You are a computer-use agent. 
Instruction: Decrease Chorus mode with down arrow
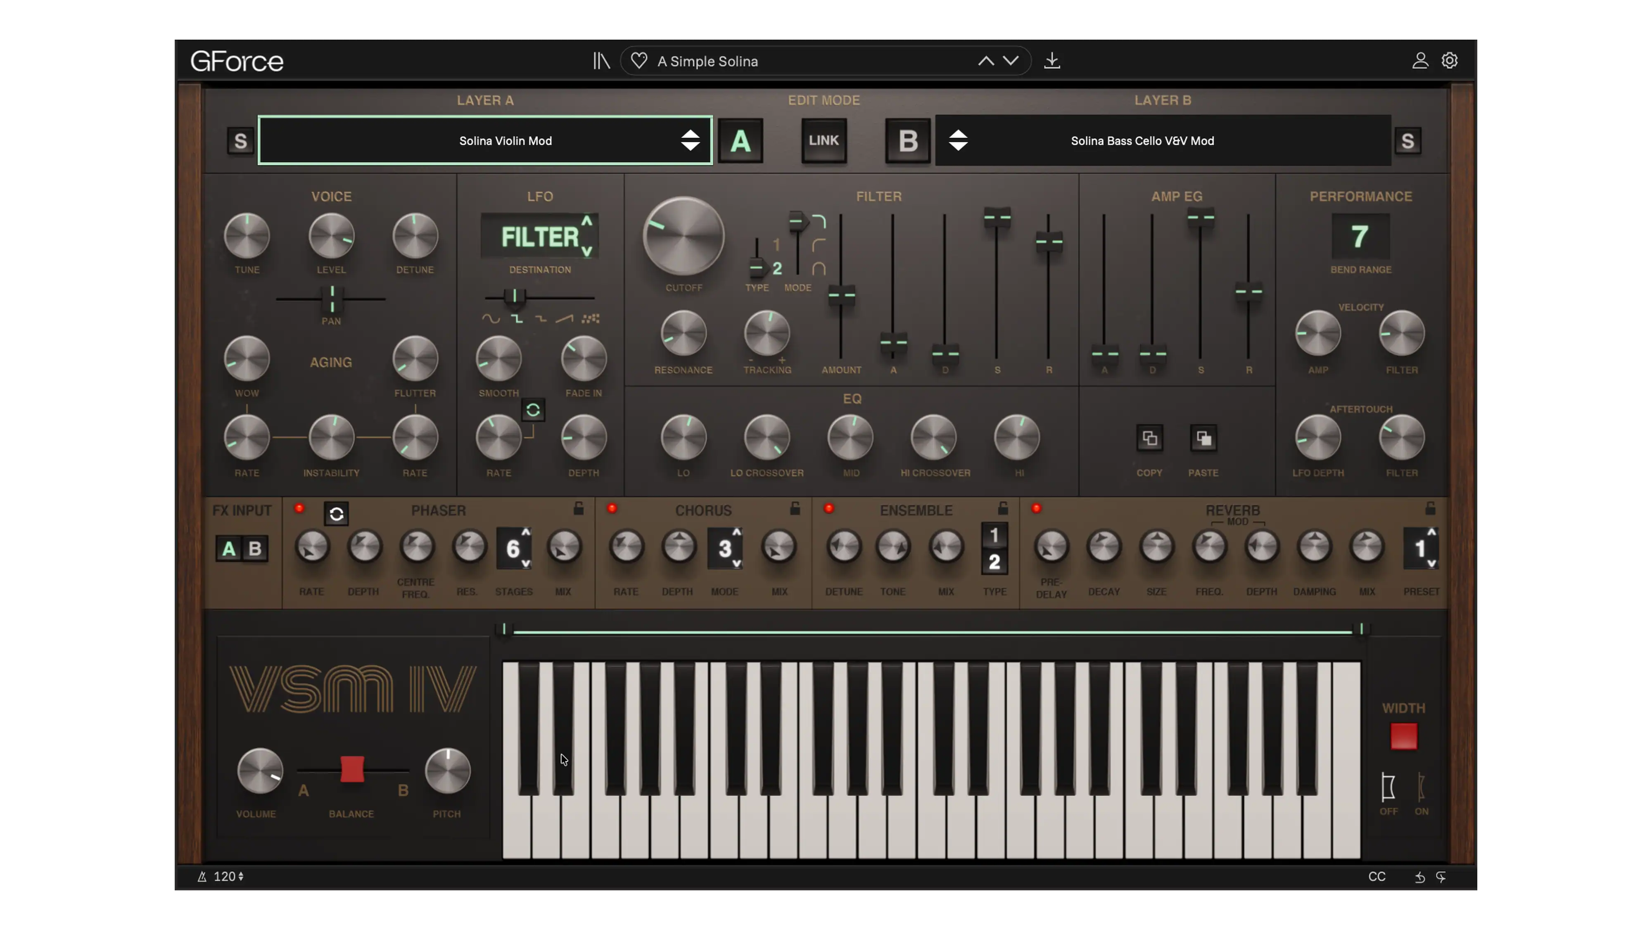click(736, 564)
